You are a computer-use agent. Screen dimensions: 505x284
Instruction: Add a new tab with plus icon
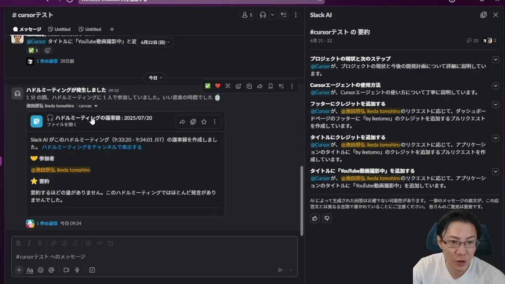point(112,29)
